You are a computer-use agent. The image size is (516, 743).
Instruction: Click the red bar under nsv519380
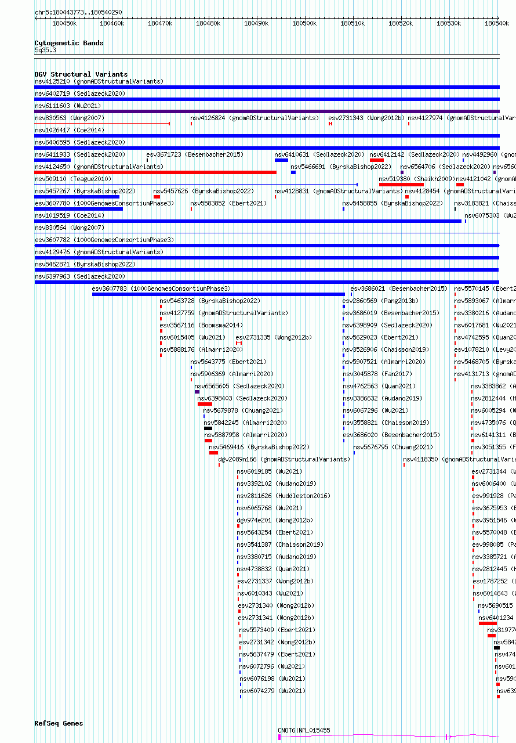pyautogui.click(x=401, y=185)
